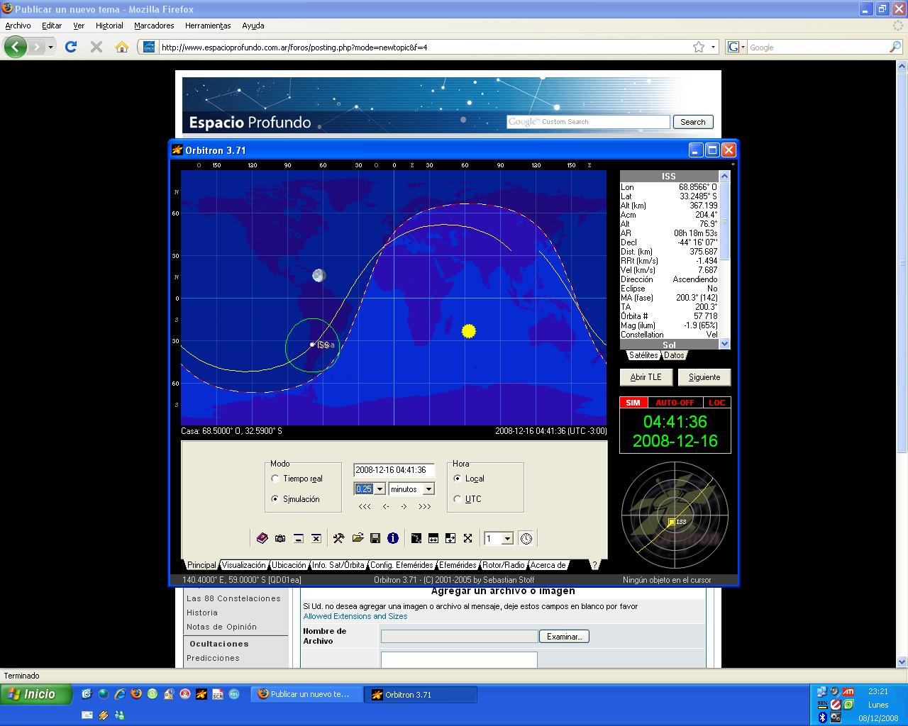Click the fullscreen crossed-arrows icon
The height and width of the screenshot is (726, 908).
(468, 538)
